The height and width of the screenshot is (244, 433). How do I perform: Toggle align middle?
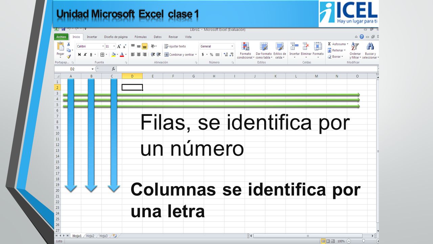point(139,46)
